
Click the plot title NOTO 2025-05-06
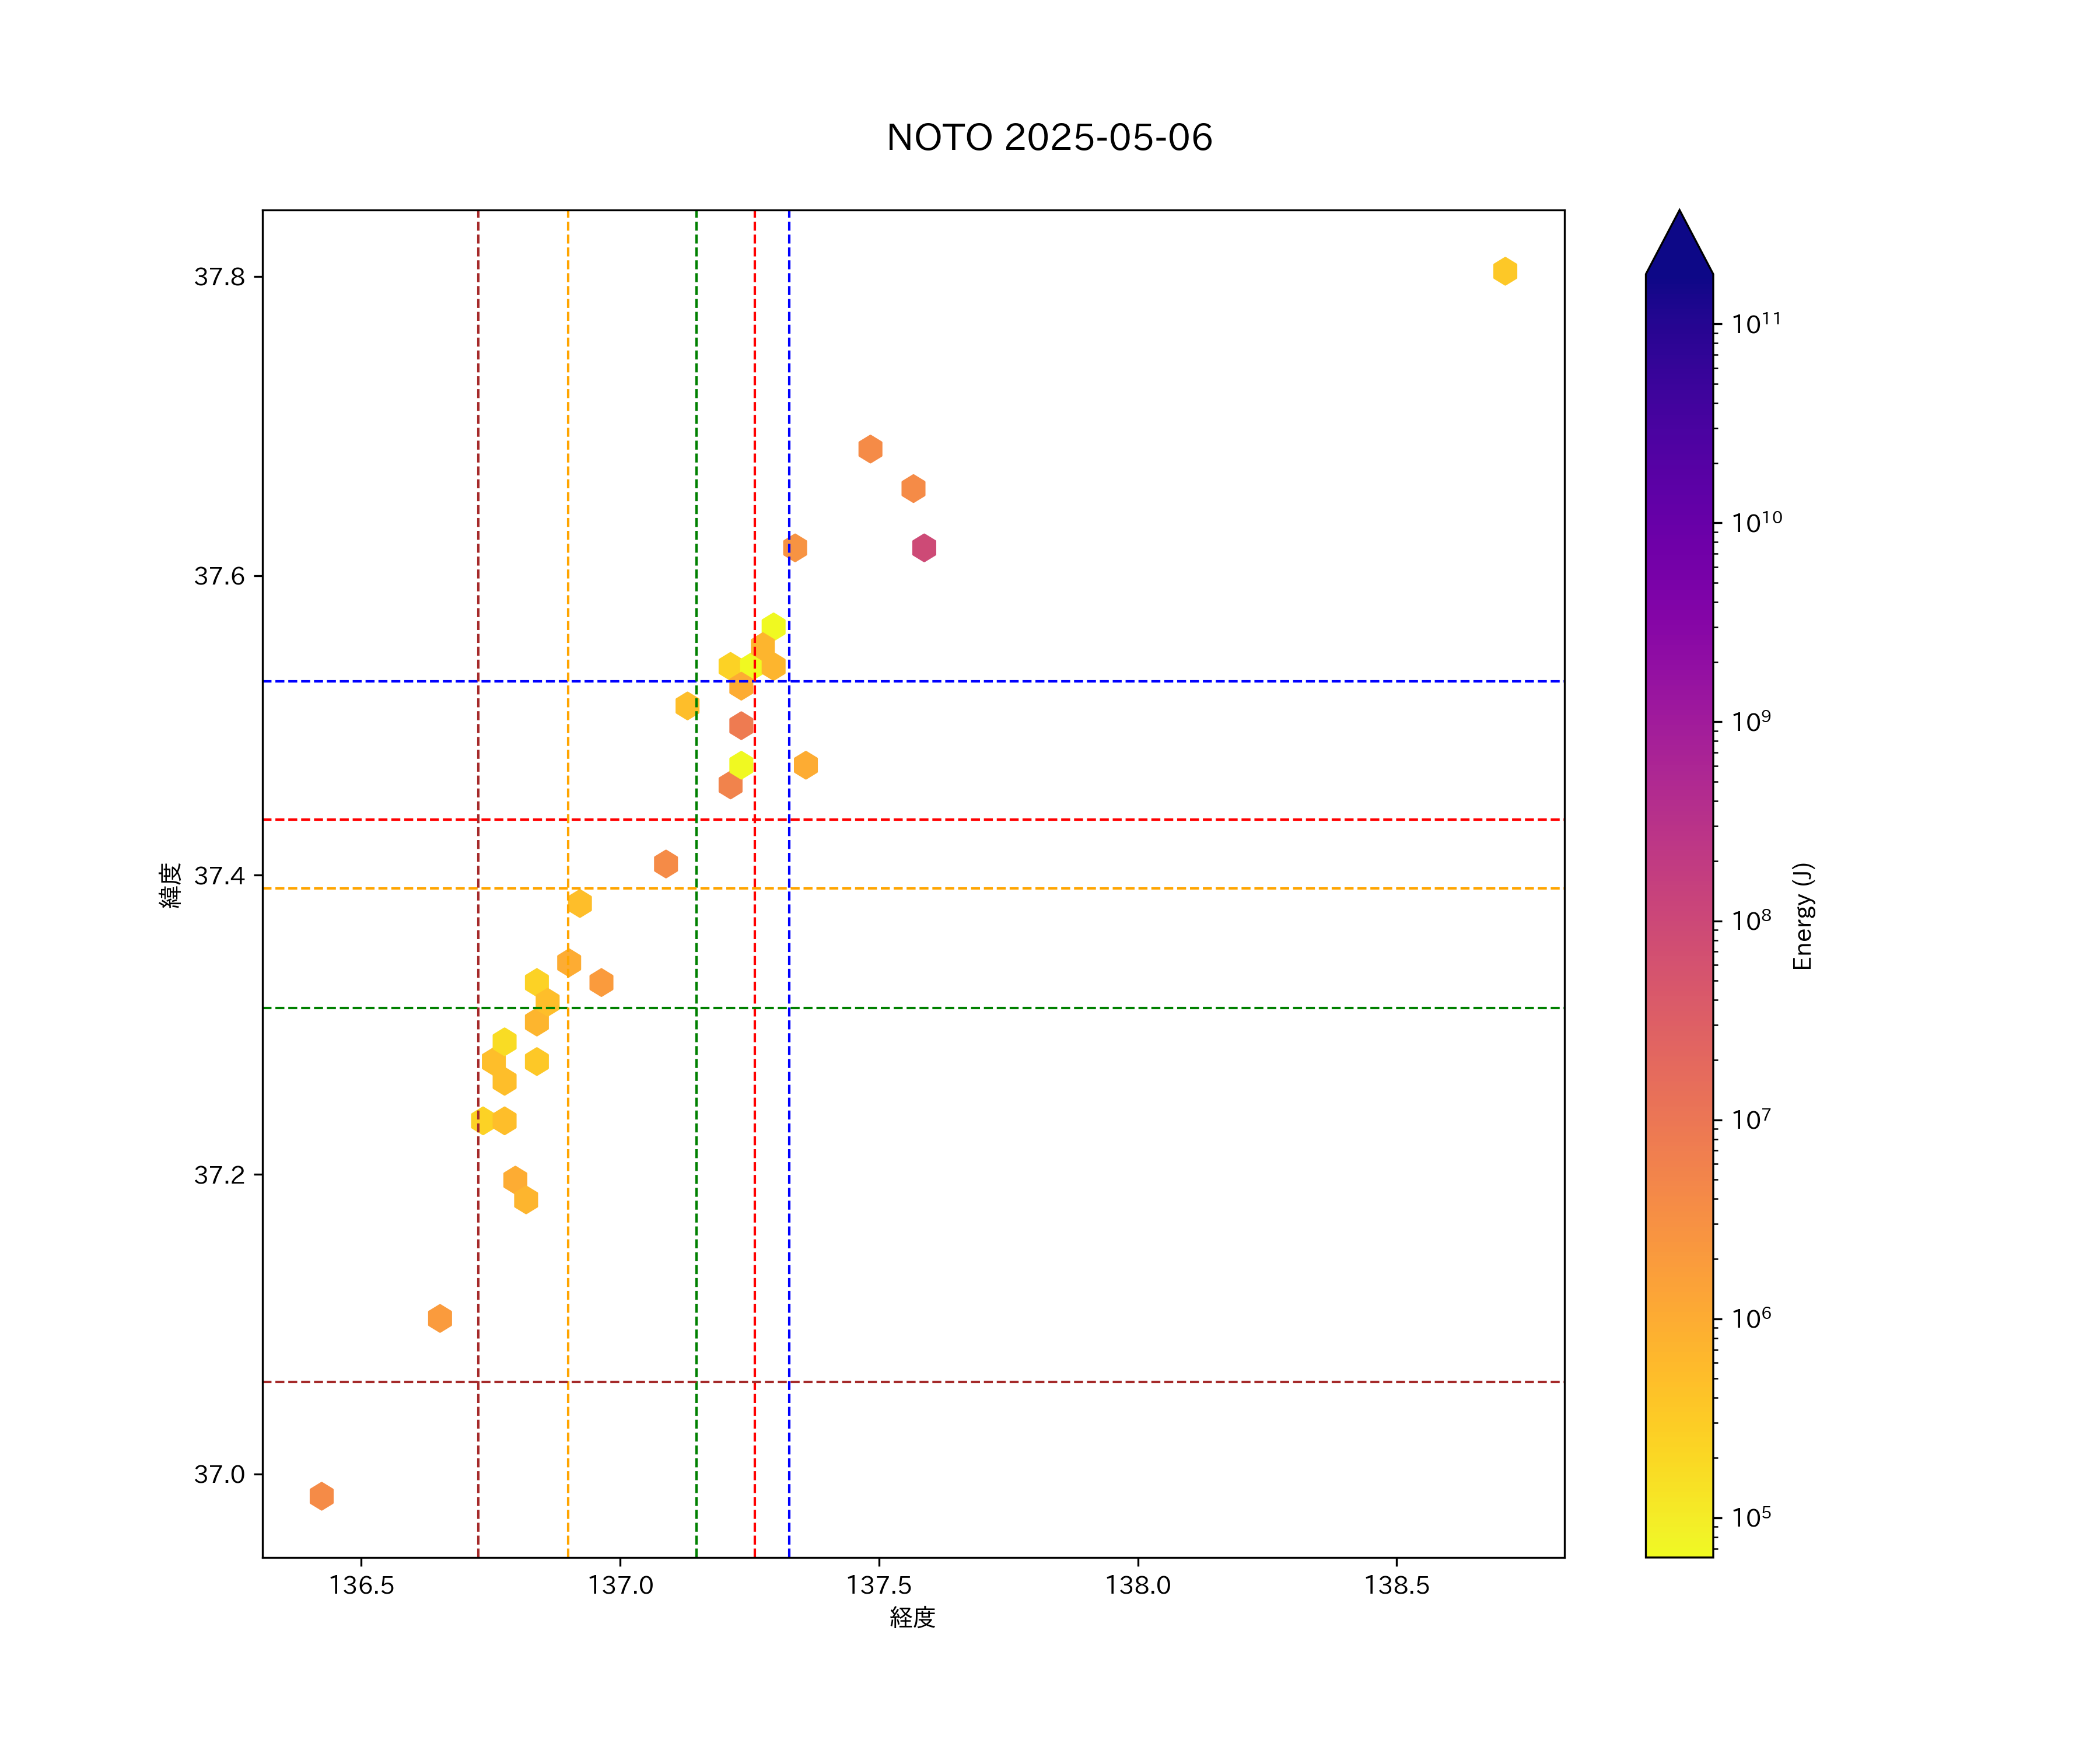pos(1049,138)
